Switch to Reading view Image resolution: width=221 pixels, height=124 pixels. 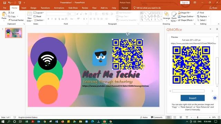181,117
